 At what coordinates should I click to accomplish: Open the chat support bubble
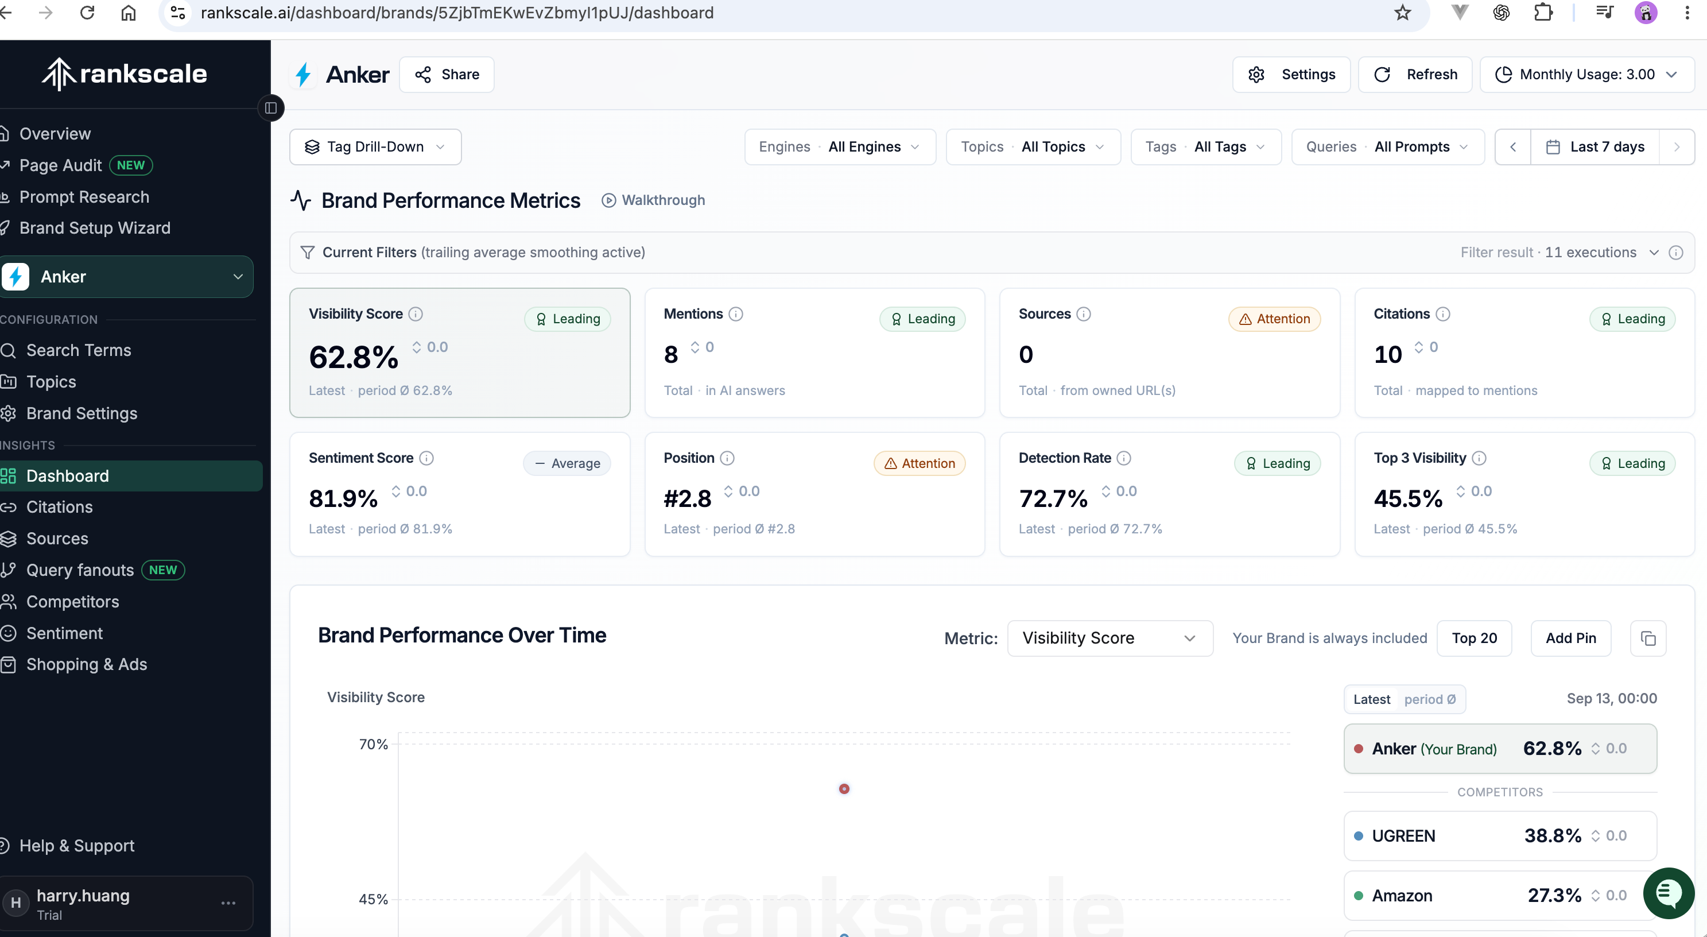(x=1669, y=893)
